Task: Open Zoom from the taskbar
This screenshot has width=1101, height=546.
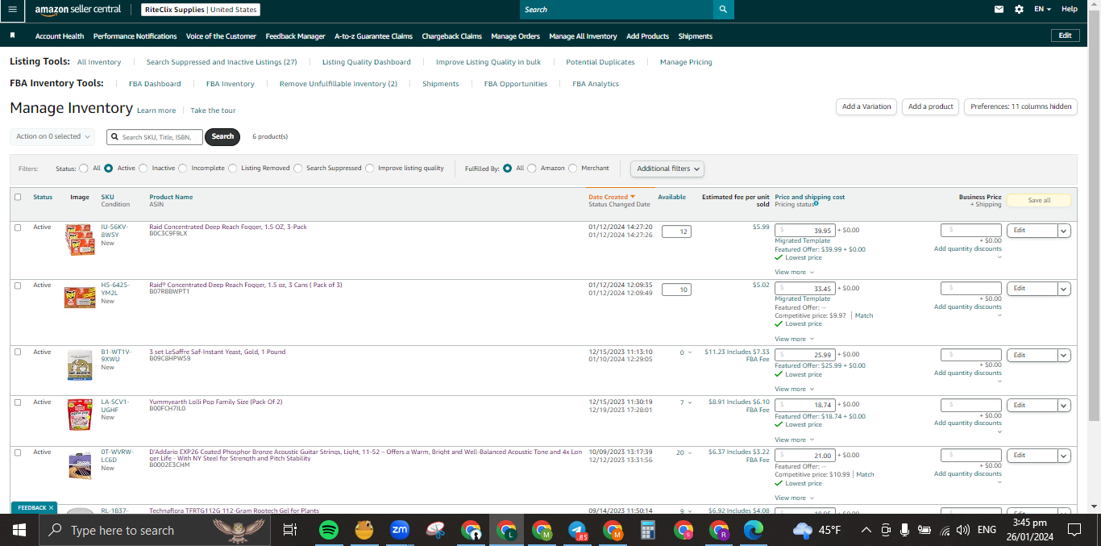Action: tap(399, 530)
